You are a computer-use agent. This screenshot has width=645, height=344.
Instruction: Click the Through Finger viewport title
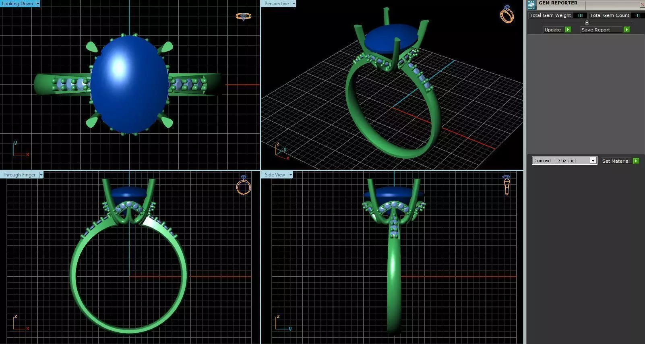point(19,175)
